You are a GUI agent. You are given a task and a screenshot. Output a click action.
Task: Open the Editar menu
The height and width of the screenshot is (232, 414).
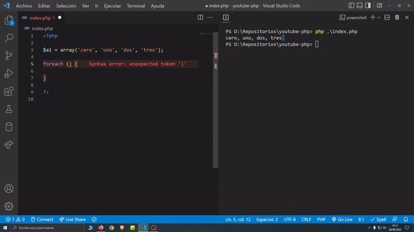click(44, 6)
